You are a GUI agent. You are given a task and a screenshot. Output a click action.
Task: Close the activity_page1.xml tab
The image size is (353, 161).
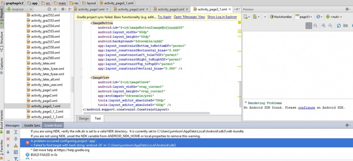(107, 9)
